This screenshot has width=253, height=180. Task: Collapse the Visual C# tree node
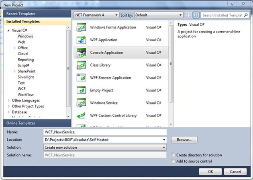coord(8,30)
